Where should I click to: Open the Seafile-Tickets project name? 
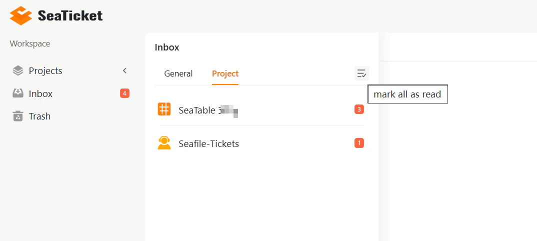tap(209, 143)
